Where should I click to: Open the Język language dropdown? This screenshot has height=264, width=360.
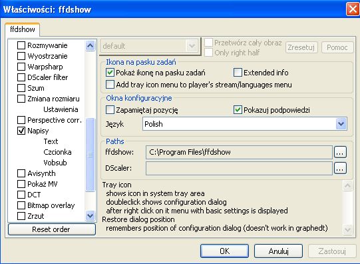click(x=341, y=124)
